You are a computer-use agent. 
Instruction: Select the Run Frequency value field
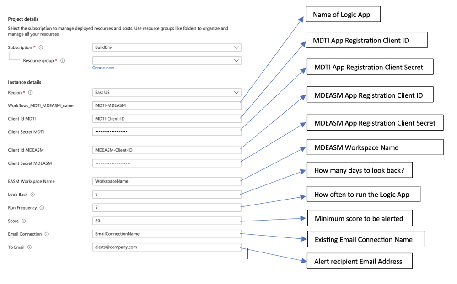(x=167, y=207)
